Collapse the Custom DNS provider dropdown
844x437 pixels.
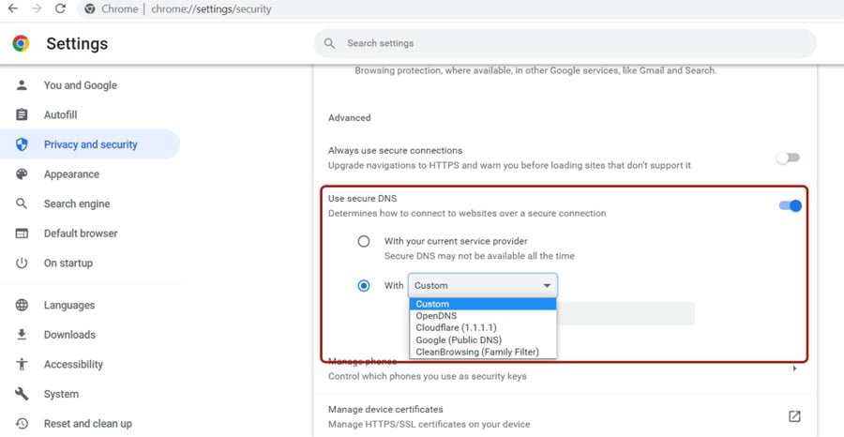click(483, 286)
